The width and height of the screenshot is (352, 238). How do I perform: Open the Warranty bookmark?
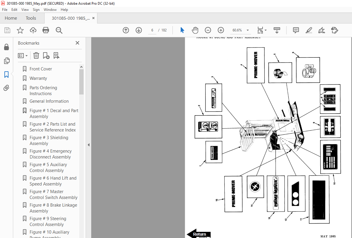38,78
